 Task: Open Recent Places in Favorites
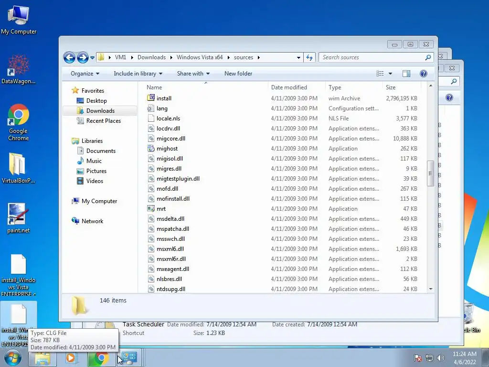tap(103, 121)
